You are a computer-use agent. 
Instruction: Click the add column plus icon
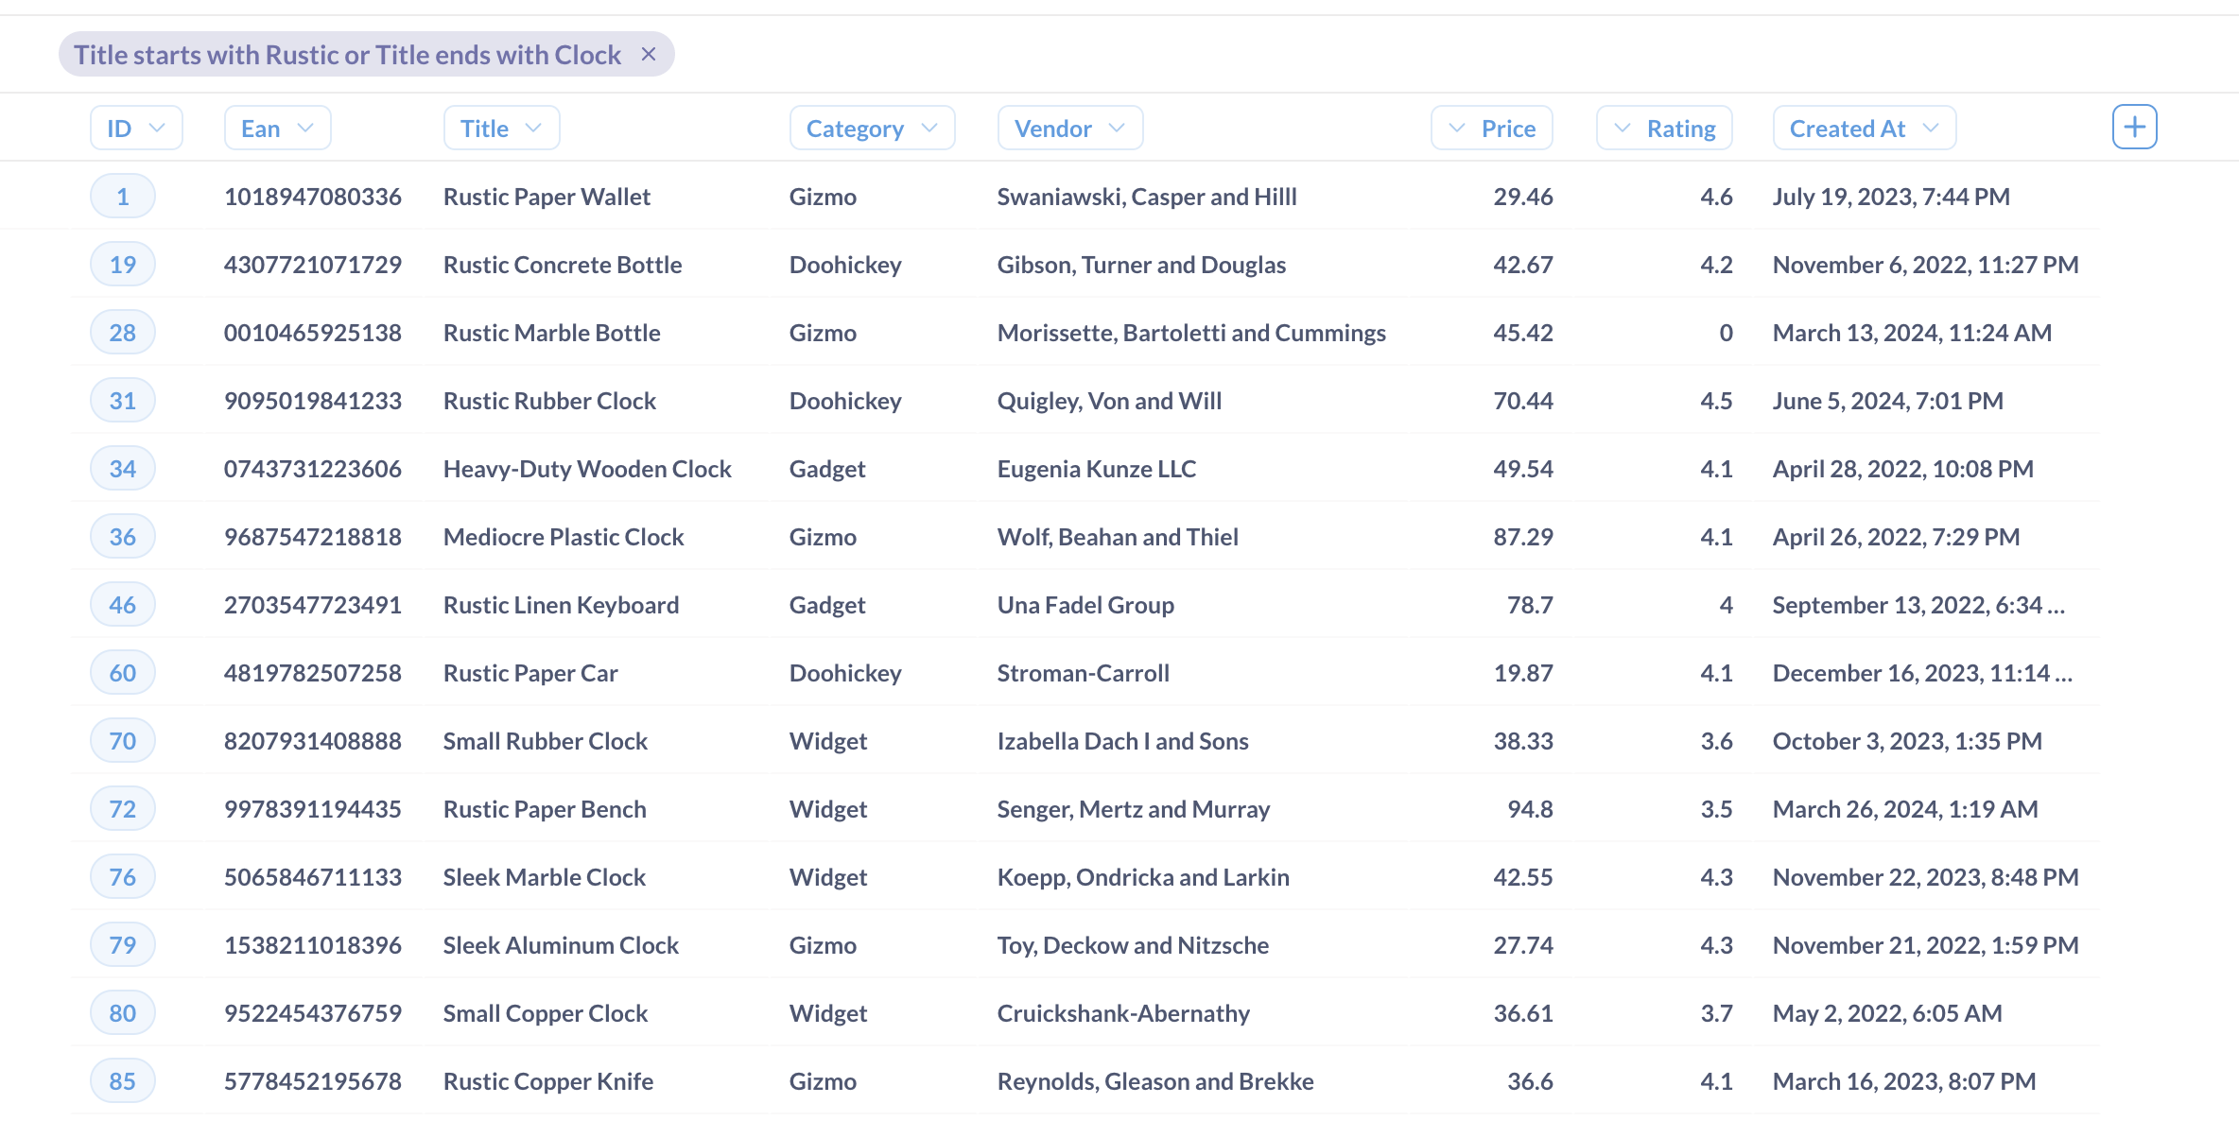(2134, 126)
